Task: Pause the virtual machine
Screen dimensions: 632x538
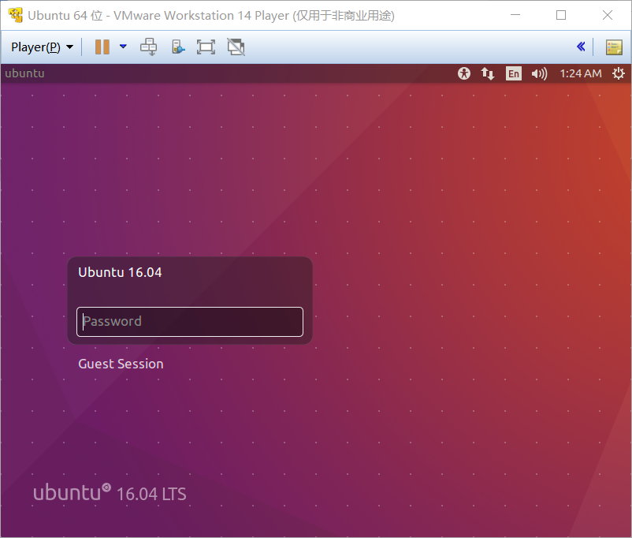Action: click(x=102, y=47)
